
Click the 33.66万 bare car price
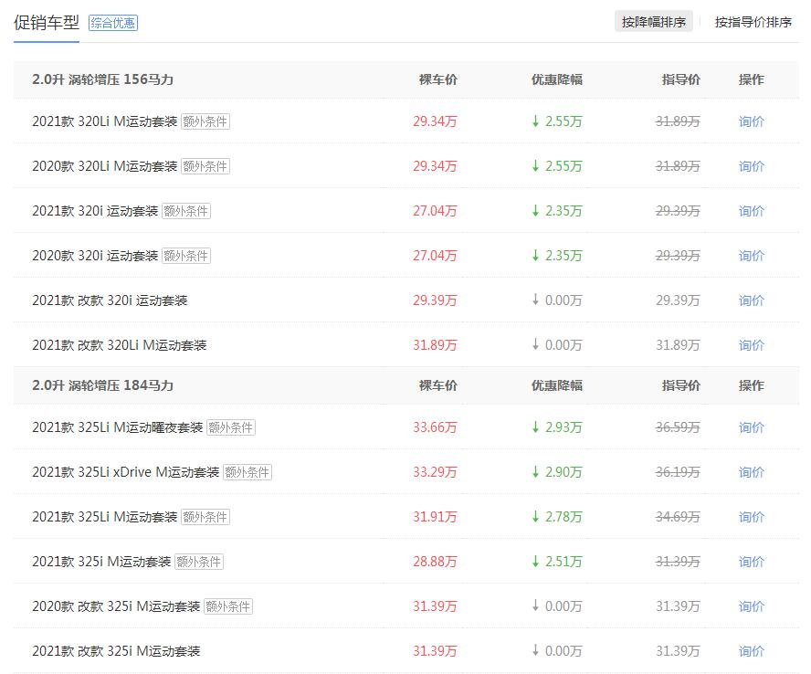click(435, 427)
